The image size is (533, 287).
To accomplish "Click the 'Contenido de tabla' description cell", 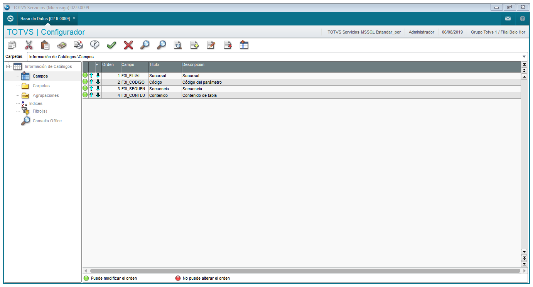I will (351, 95).
